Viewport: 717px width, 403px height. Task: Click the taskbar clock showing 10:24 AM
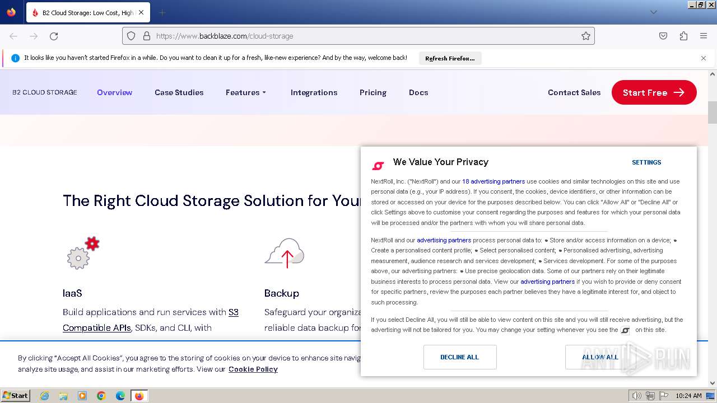click(x=688, y=396)
